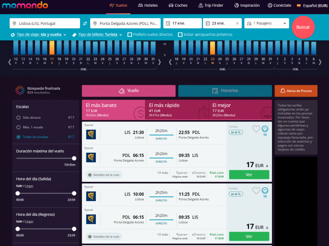
Task: Open the 1 Pasajero dropdown
Action: [267, 23]
